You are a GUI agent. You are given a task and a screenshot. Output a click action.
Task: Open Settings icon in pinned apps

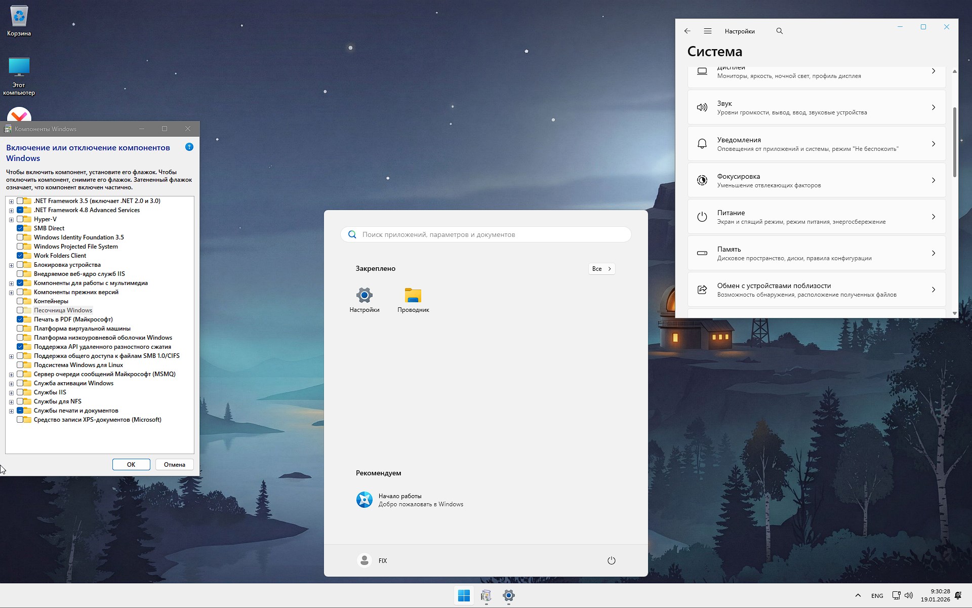(x=364, y=296)
